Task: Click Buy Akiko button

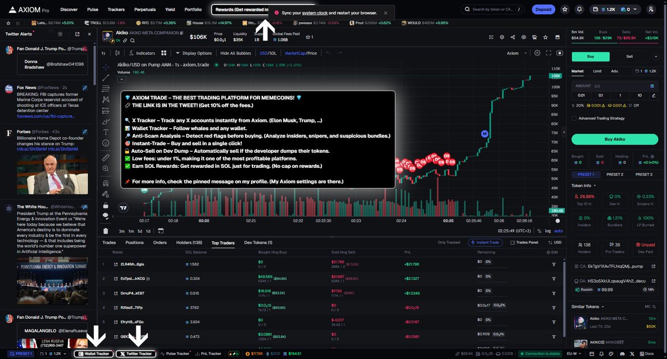Action: click(614, 139)
